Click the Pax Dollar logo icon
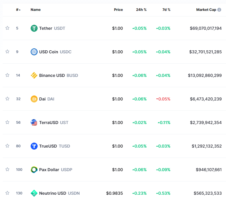 pyautogui.click(x=34, y=170)
